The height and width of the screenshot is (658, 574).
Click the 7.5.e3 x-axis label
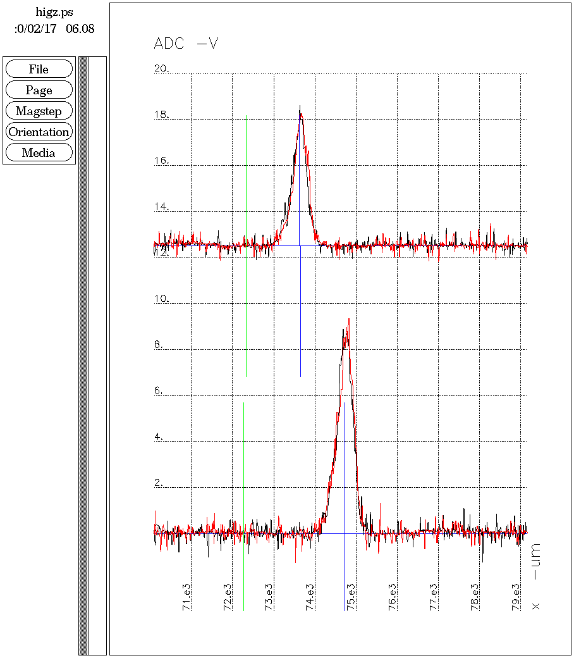point(351,597)
